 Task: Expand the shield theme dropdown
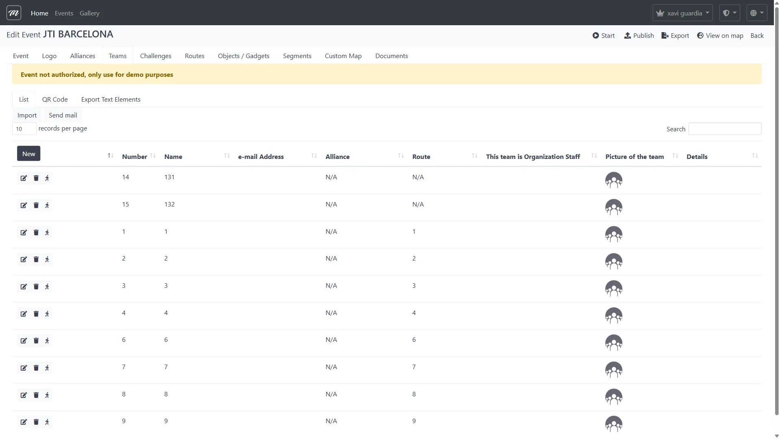pos(729,13)
